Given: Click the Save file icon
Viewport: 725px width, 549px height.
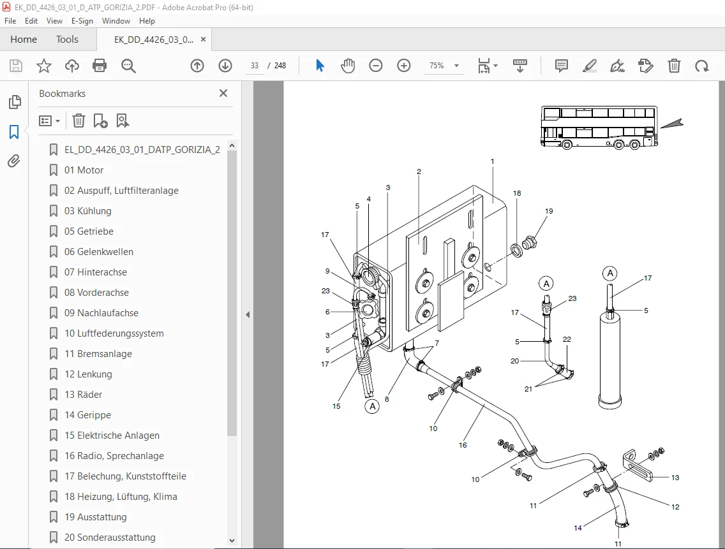Looking at the screenshot, I should (16, 66).
